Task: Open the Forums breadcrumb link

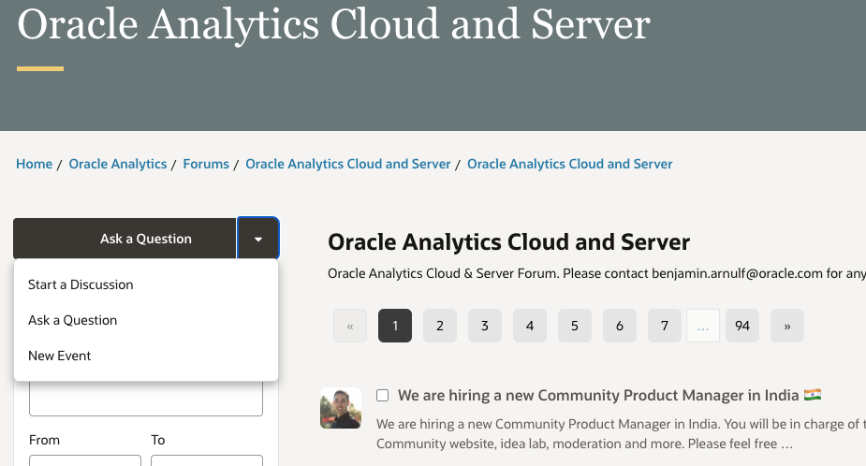Action: point(206,164)
